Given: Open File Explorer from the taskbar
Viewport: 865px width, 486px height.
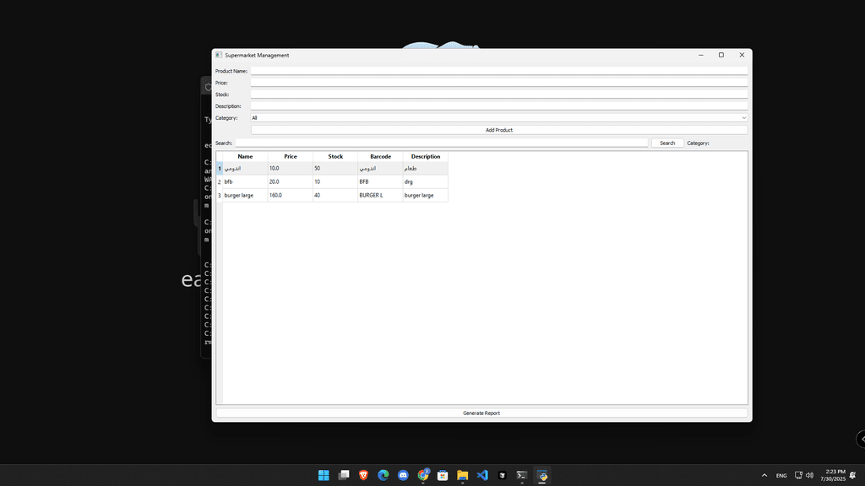Looking at the screenshot, I should tap(463, 475).
